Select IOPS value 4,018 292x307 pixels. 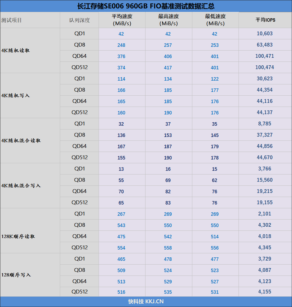[x=265, y=236]
